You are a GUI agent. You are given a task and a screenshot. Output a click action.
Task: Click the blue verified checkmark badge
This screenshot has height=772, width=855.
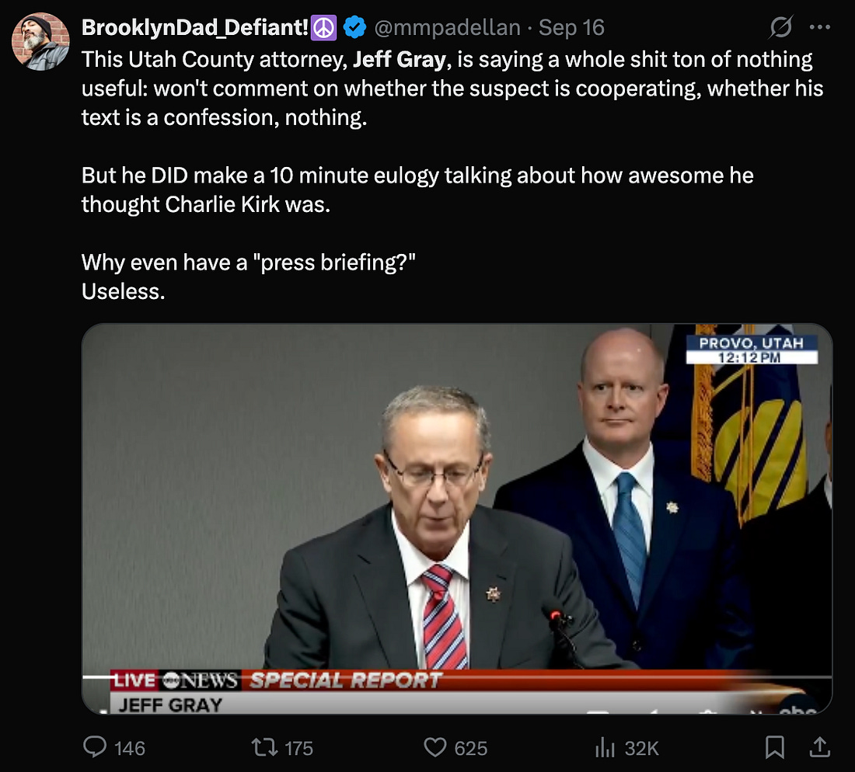(x=355, y=28)
